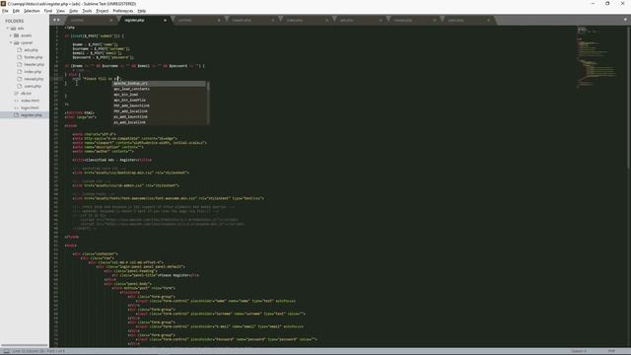Open the Selection menu
631x355 pixels.
pyautogui.click(x=32, y=11)
